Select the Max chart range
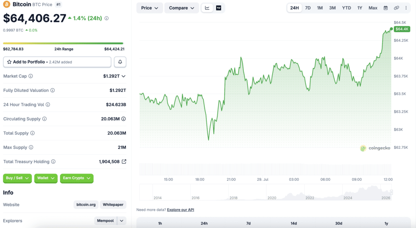416x228 pixels. (373, 8)
